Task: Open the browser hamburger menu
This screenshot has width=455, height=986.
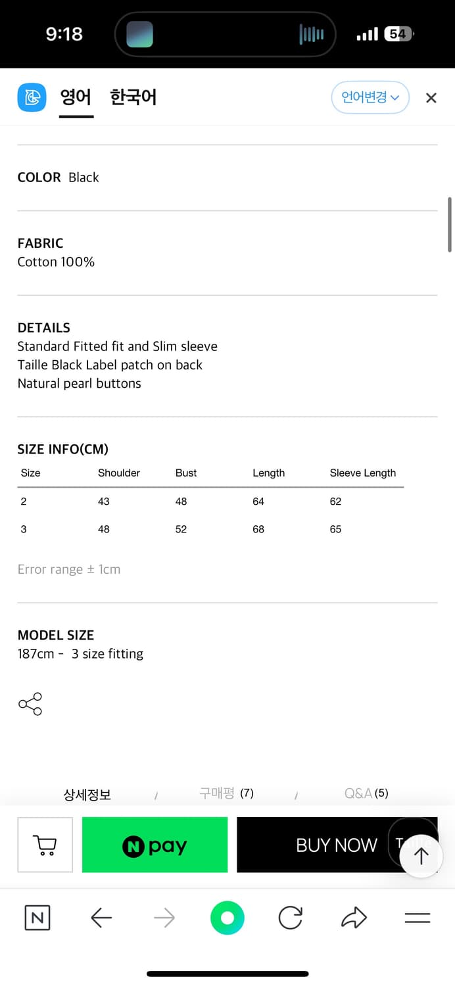Action: click(x=417, y=918)
